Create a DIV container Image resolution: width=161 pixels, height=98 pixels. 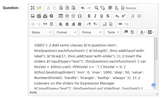[x=51, y=24]
